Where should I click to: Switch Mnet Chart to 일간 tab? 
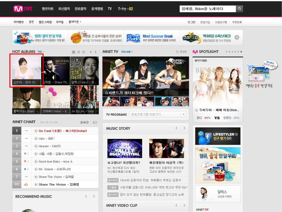(x=95, y=122)
